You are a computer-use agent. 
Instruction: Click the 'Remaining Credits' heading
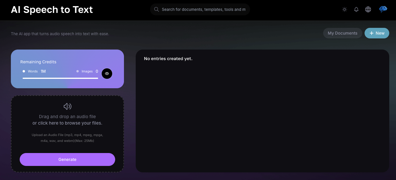click(x=38, y=62)
